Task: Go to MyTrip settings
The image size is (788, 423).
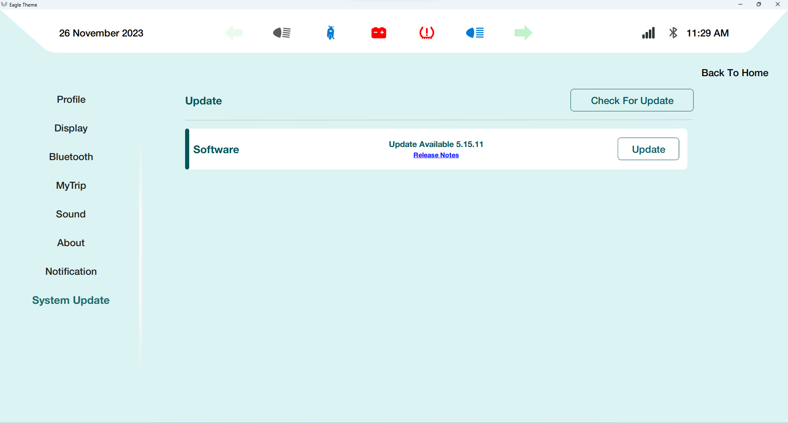Action: pos(71,185)
